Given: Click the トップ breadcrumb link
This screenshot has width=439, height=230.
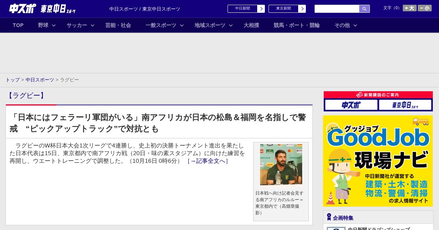Looking at the screenshot, I should [12, 80].
